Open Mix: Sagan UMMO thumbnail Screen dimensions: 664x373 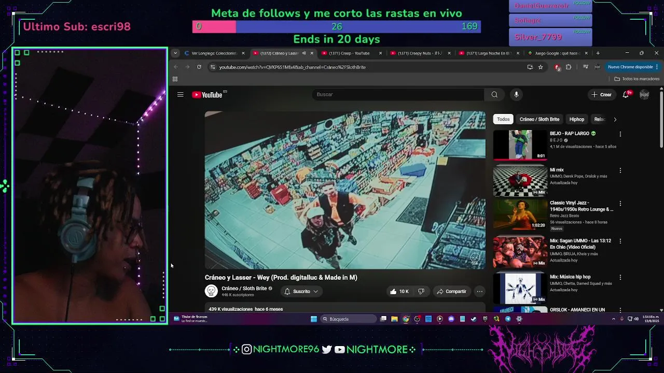tap(520, 252)
